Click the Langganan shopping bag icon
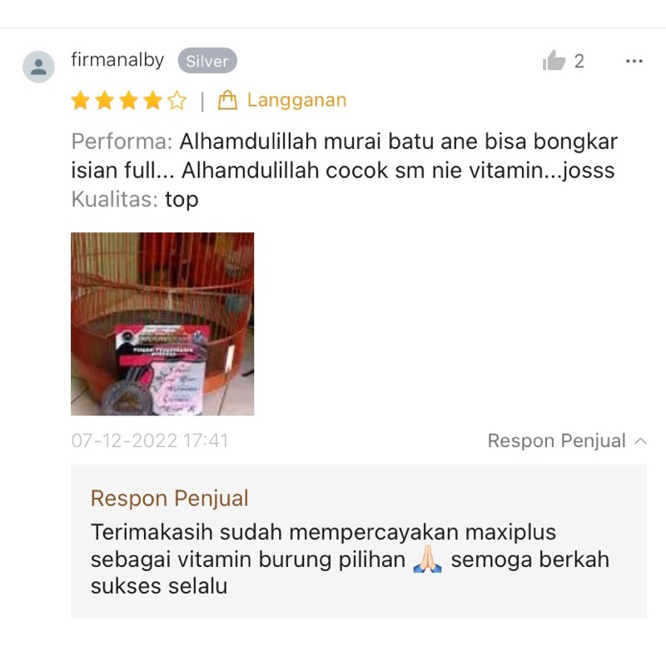This screenshot has height=666, width=666. tap(227, 101)
